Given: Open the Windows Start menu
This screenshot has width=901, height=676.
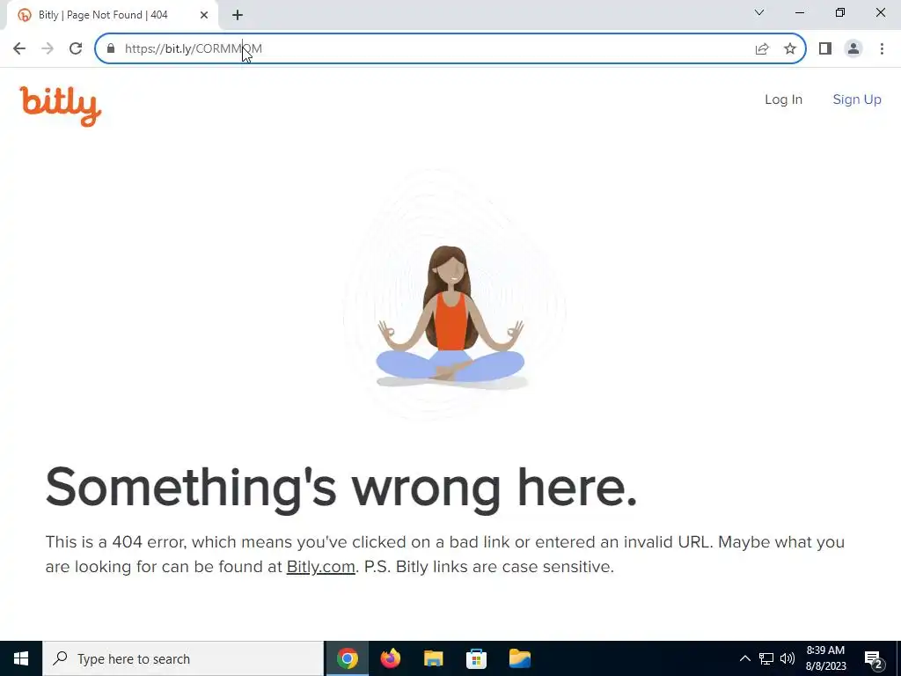Looking at the screenshot, I should (21, 658).
